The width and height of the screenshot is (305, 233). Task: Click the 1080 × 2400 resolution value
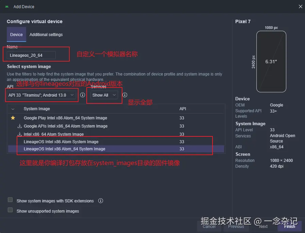tap(281, 161)
